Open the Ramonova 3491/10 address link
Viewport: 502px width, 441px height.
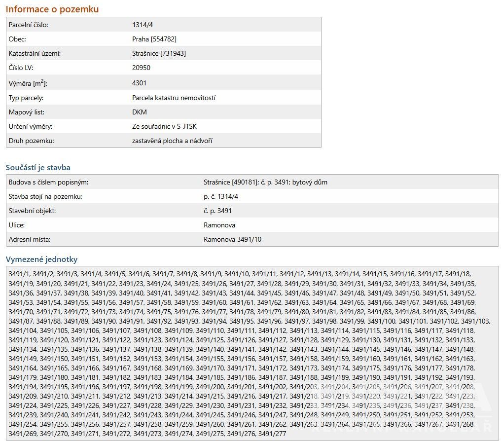click(x=232, y=239)
